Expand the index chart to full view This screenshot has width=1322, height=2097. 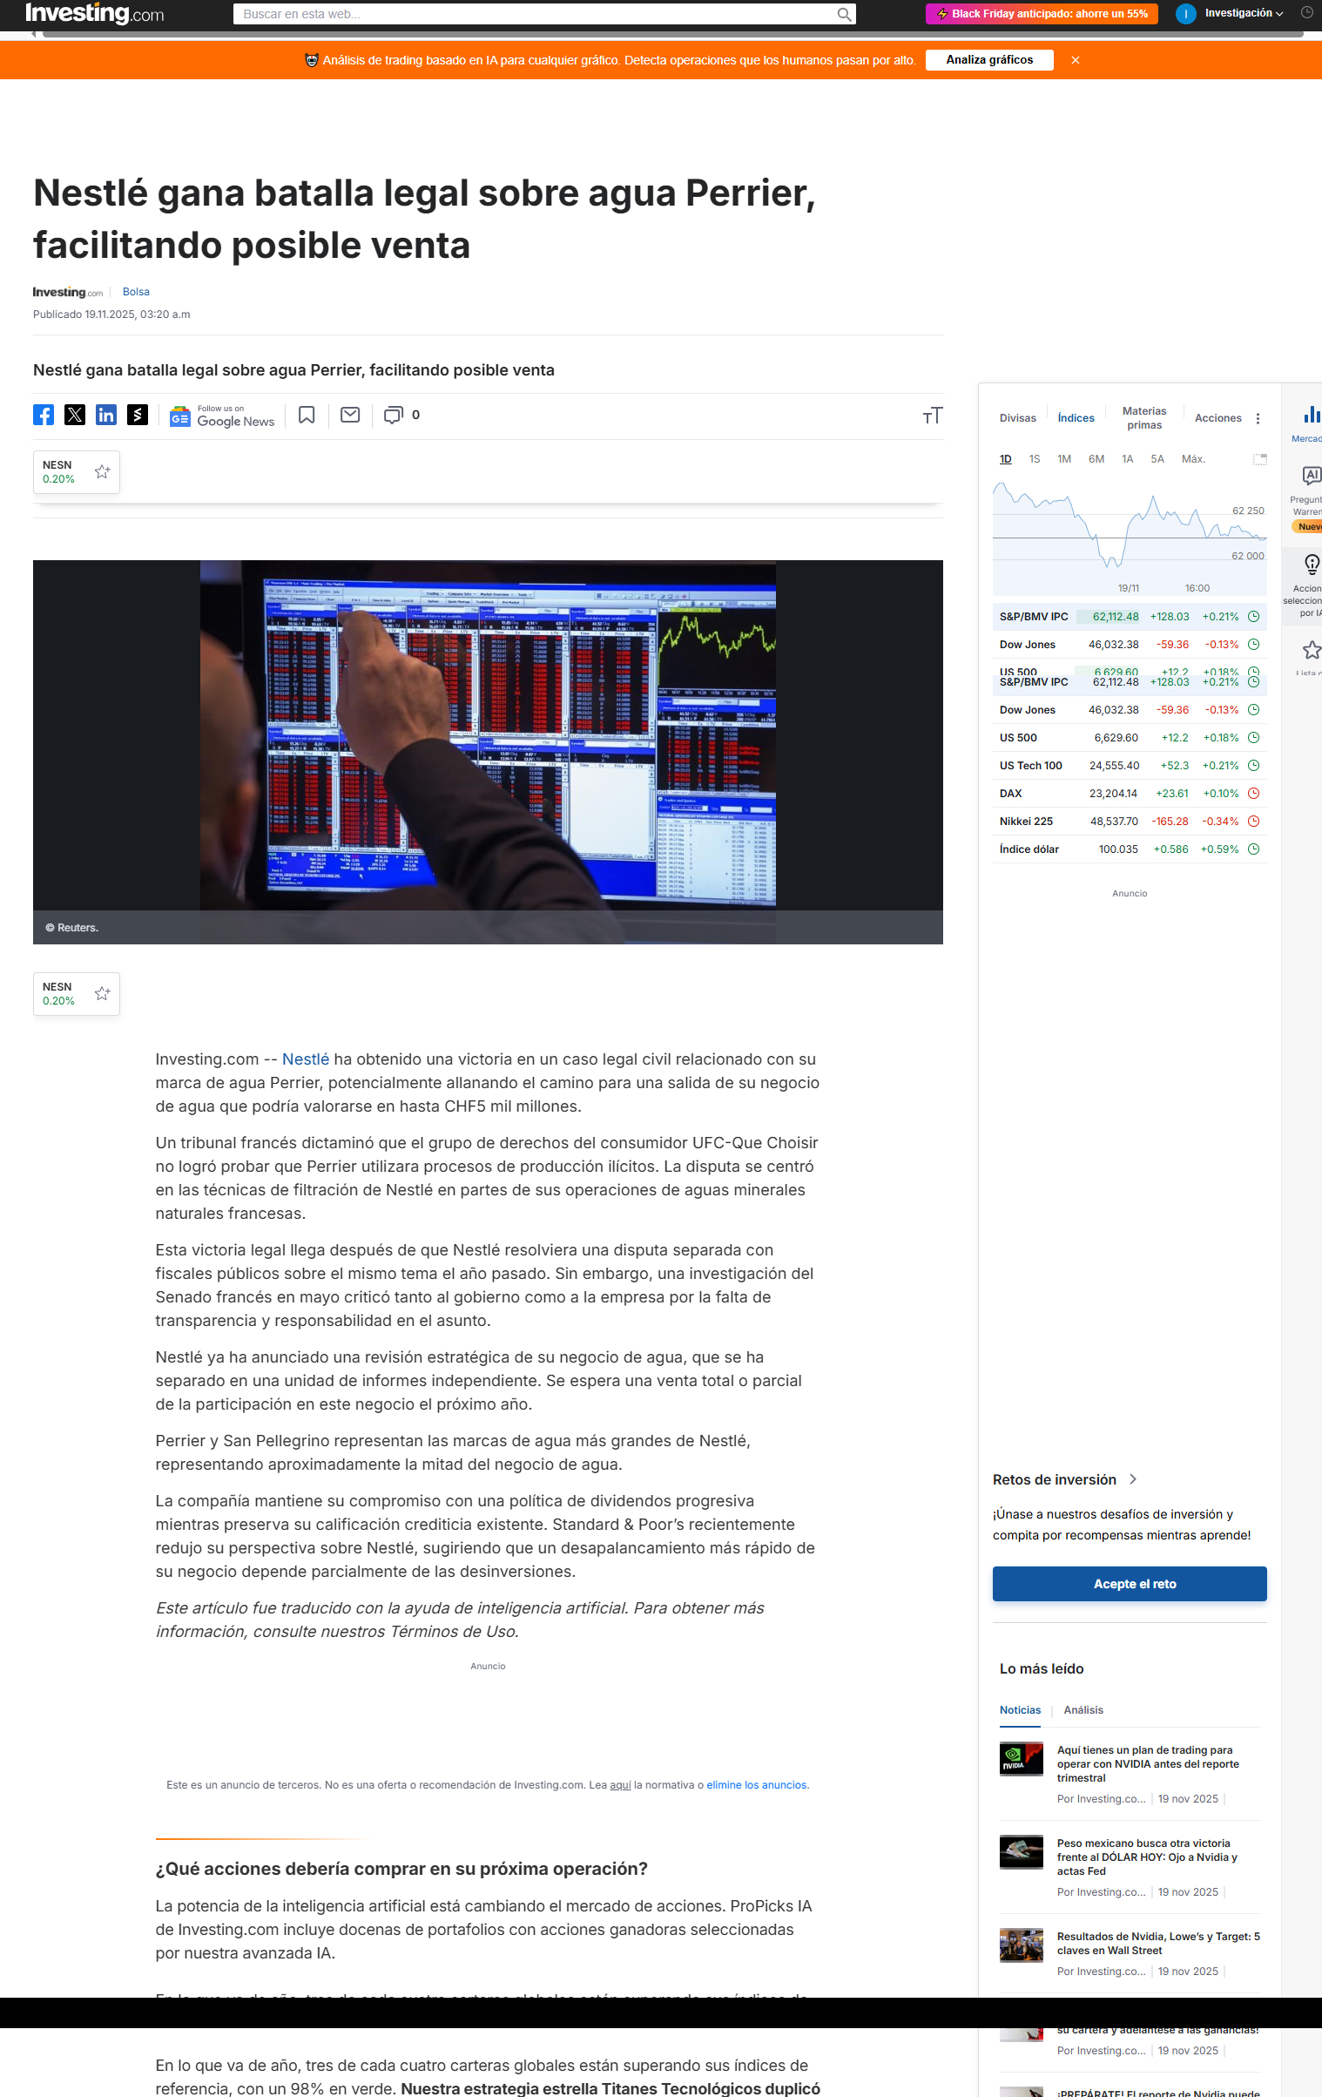pyautogui.click(x=1259, y=459)
